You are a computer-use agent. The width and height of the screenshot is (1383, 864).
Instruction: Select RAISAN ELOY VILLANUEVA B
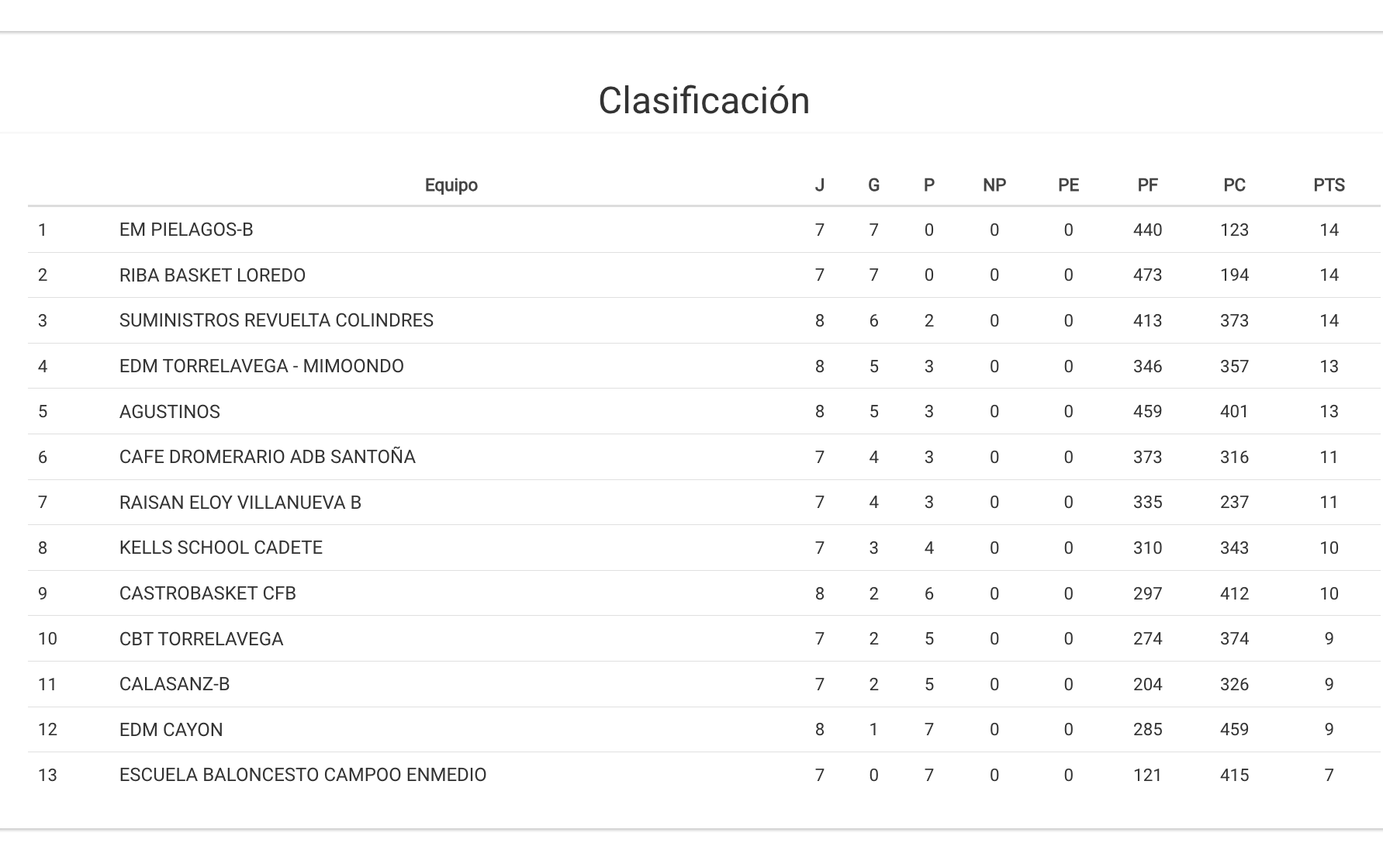tap(240, 503)
